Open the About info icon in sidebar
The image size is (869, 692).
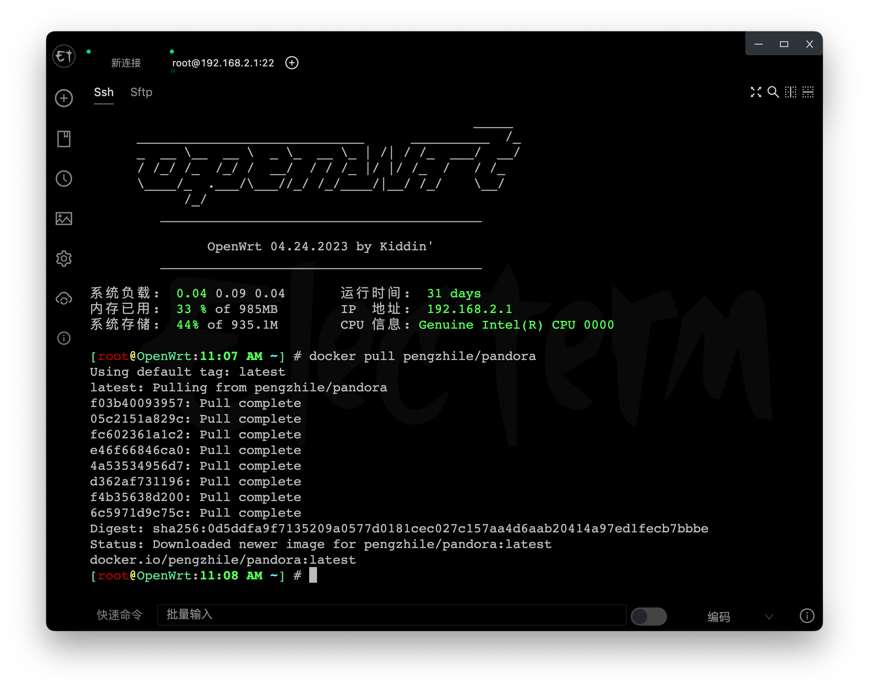(64, 338)
